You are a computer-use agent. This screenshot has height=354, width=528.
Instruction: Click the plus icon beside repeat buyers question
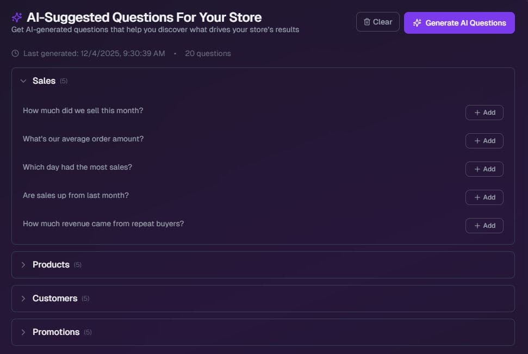tap(477, 226)
